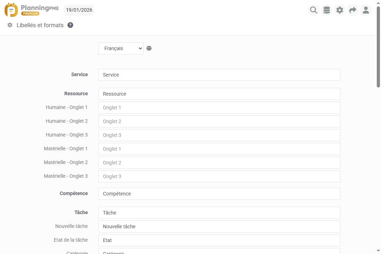The image size is (381, 254).
Task: Focus the Humaine - Onglet 1 field
Action: (219, 108)
